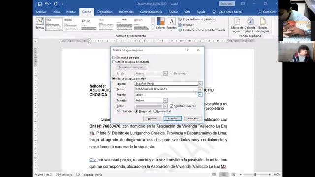Image resolution: width=315 pixels, height=177 pixels.
Task: Select Sin marca de agua option
Action: 114,58
